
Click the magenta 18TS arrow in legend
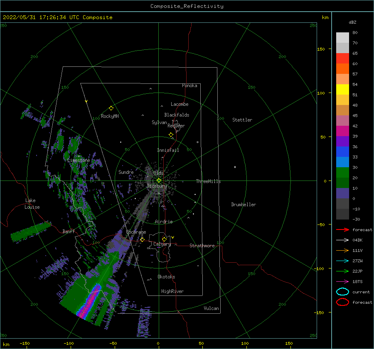point(342,282)
